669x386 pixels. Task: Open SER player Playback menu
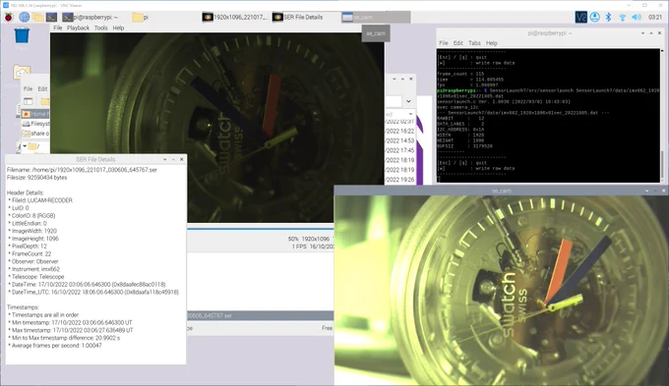pos(78,28)
